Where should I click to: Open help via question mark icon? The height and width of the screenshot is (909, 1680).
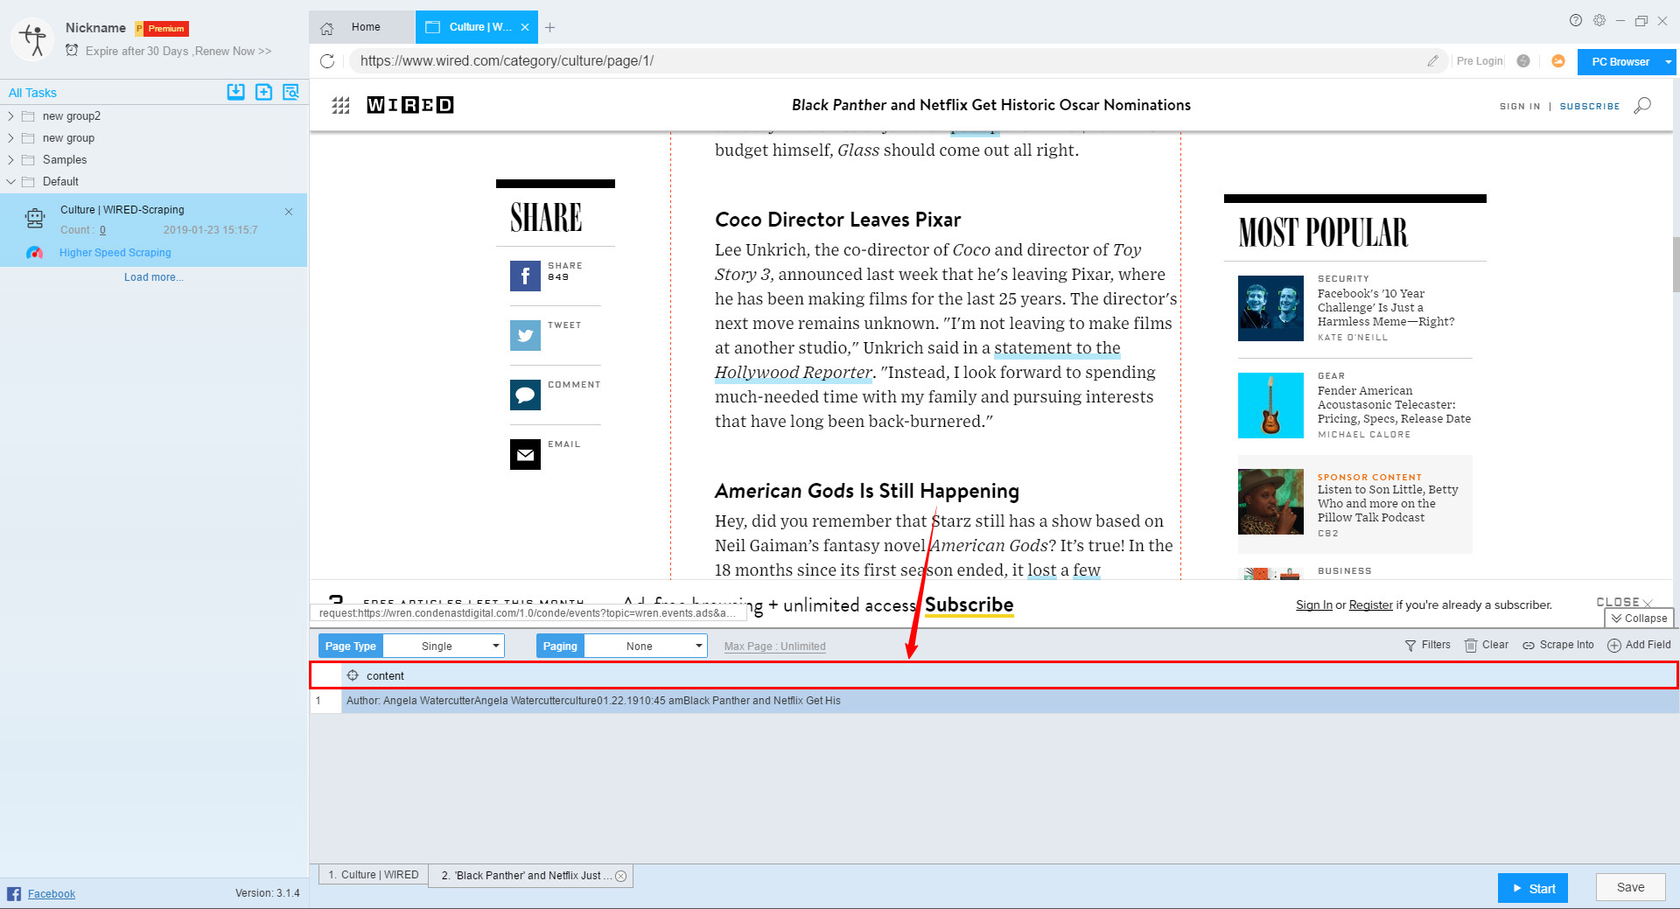coord(1576,20)
